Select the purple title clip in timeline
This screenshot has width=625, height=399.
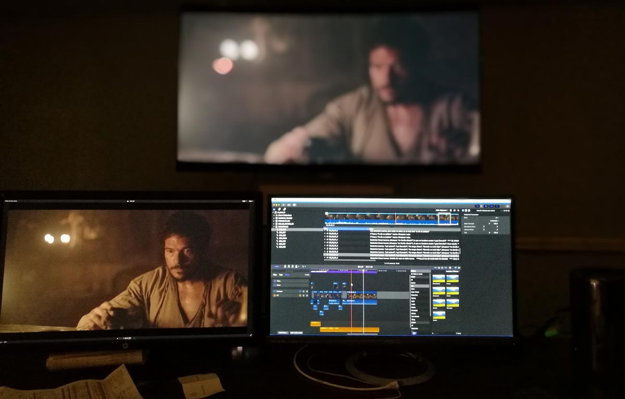tap(344, 272)
